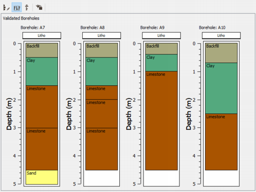Viewport: 256px width, 192px height.
Task: Click the Borehole: A10 title label
Action: point(212,28)
